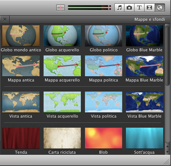Click the audio level meter bar

[89, 8]
